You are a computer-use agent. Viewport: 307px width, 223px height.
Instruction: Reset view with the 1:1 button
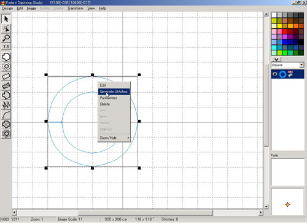[x=6, y=47]
